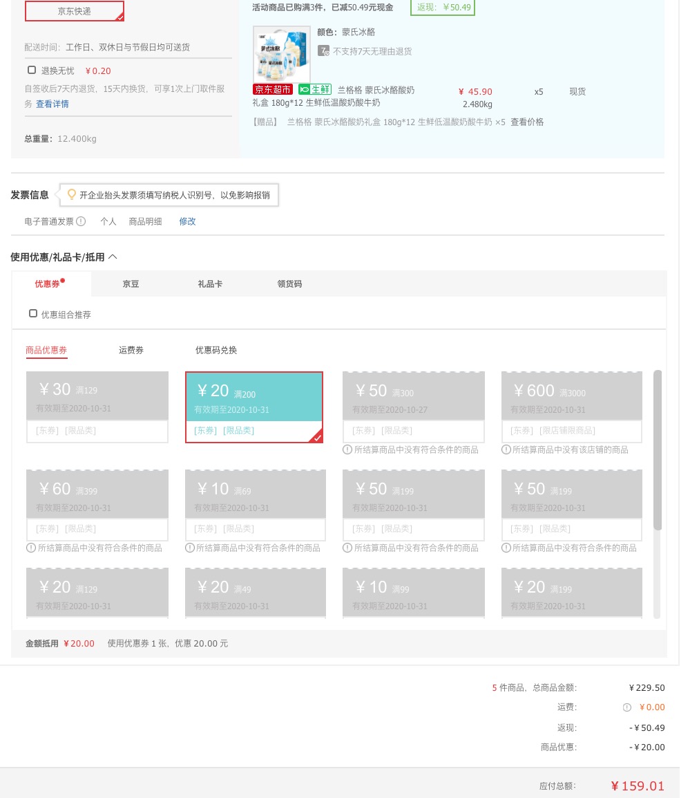Switch to the 京豆 tab

click(131, 284)
